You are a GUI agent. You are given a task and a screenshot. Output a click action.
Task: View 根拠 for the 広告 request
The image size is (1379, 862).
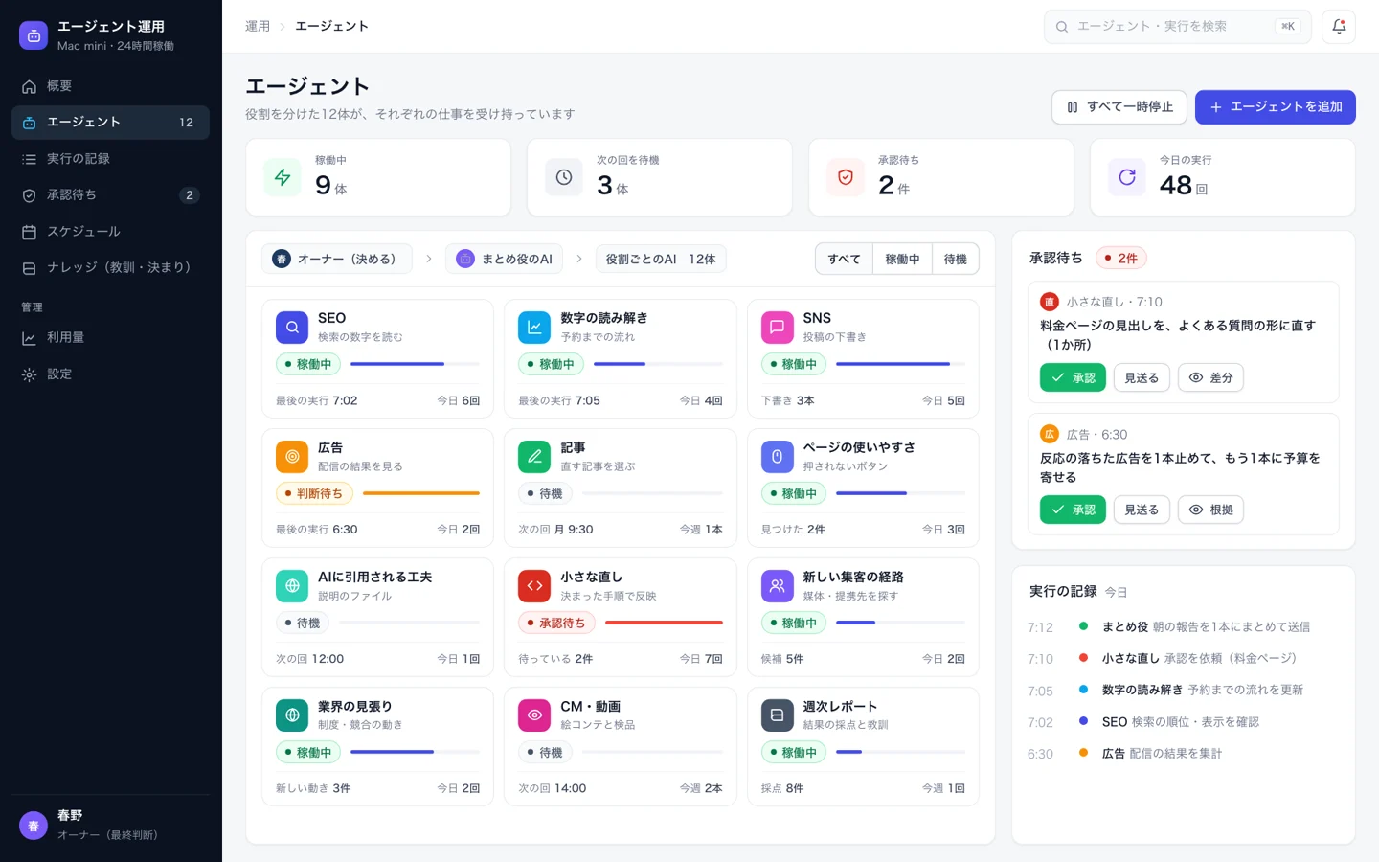point(1210,510)
